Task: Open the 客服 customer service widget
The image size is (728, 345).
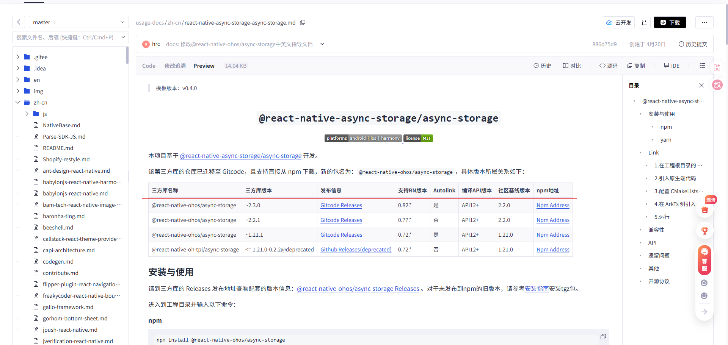Action: coord(704,260)
